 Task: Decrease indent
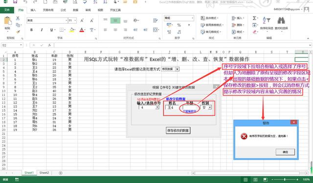(x=135, y=30)
